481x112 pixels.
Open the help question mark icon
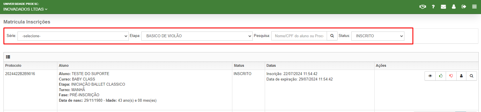tap(433, 7)
